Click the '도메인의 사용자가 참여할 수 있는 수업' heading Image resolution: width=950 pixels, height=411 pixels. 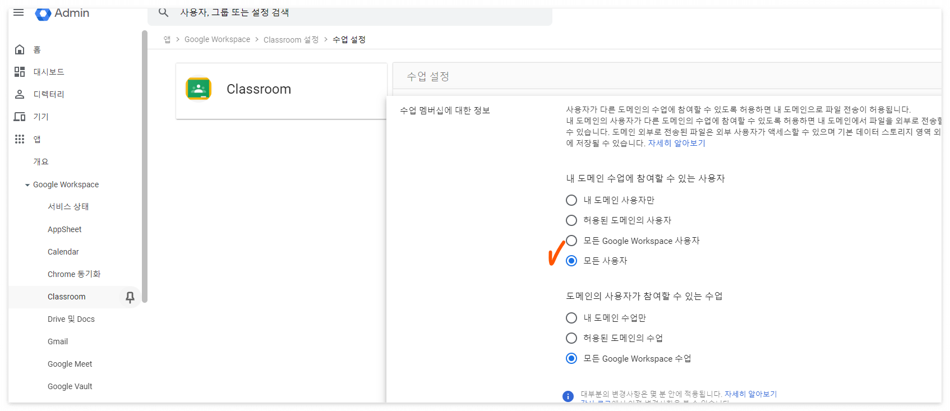(644, 296)
